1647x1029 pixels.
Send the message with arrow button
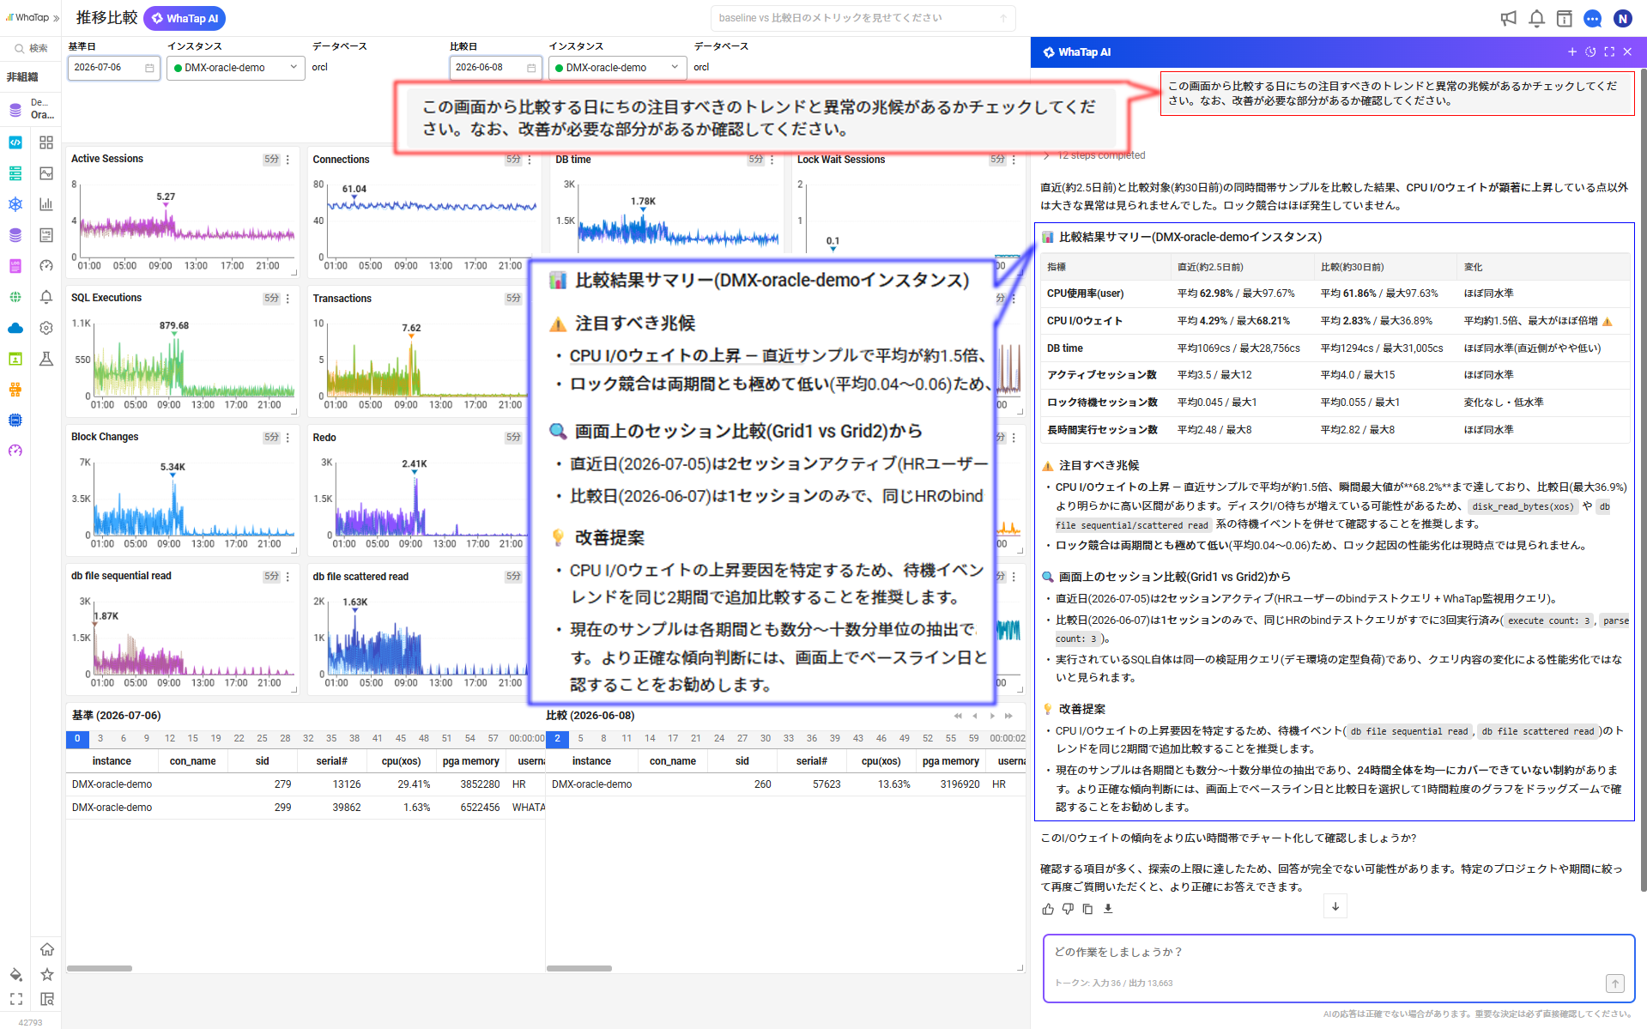coord(1615,984)
